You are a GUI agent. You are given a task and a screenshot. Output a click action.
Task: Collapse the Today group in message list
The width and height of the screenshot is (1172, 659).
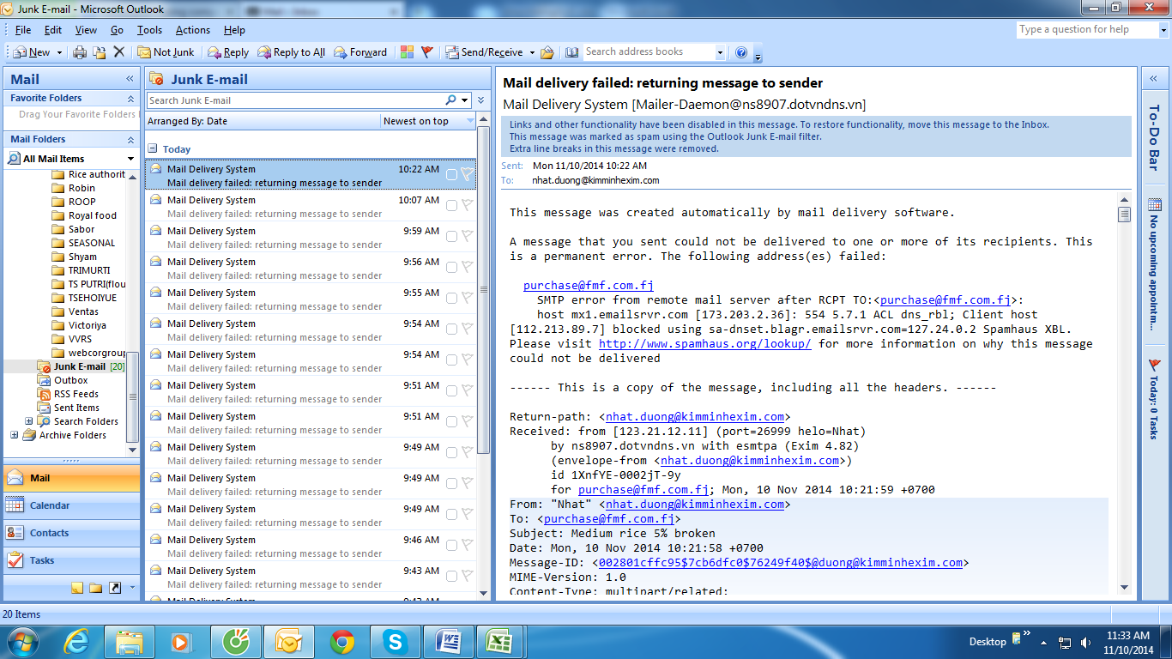point(153,148)
